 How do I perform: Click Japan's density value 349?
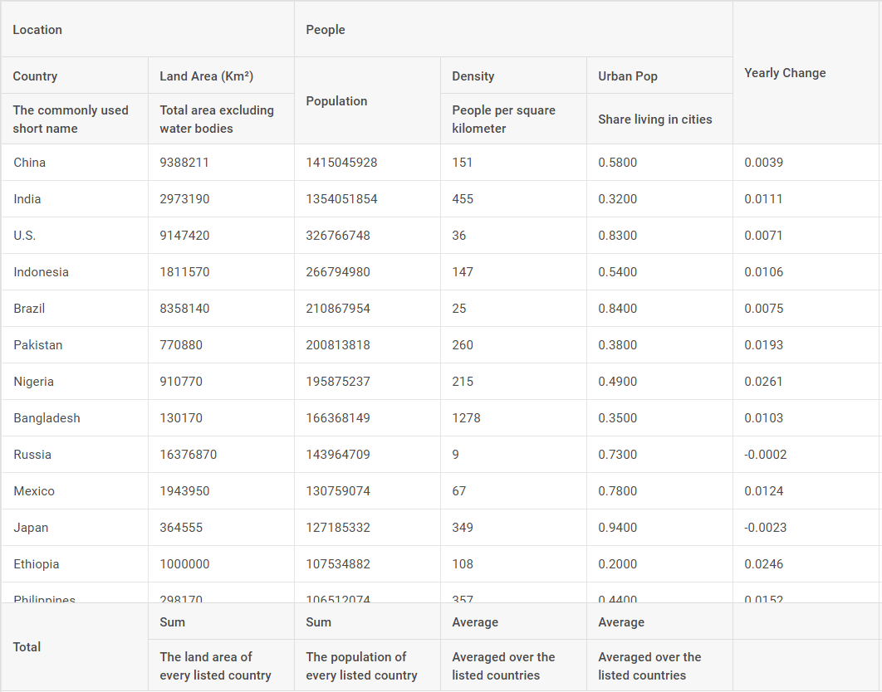coord(513,528)
